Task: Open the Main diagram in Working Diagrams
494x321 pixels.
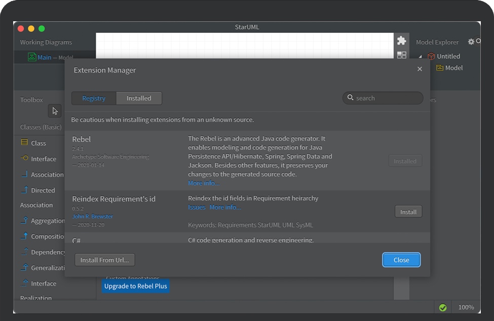Action: point(44,57)
